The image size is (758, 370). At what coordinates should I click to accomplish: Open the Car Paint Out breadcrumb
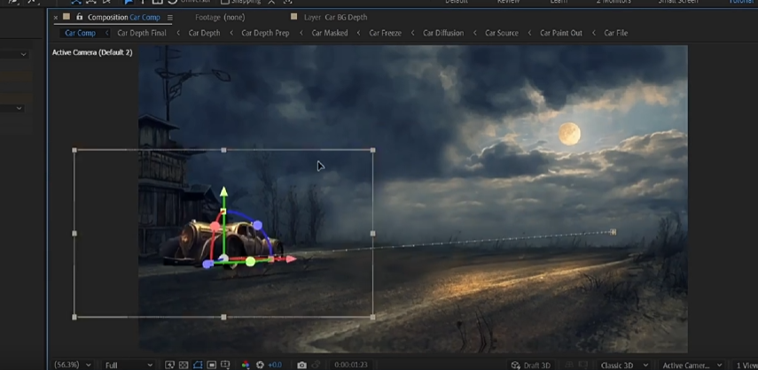coord(561,33)
